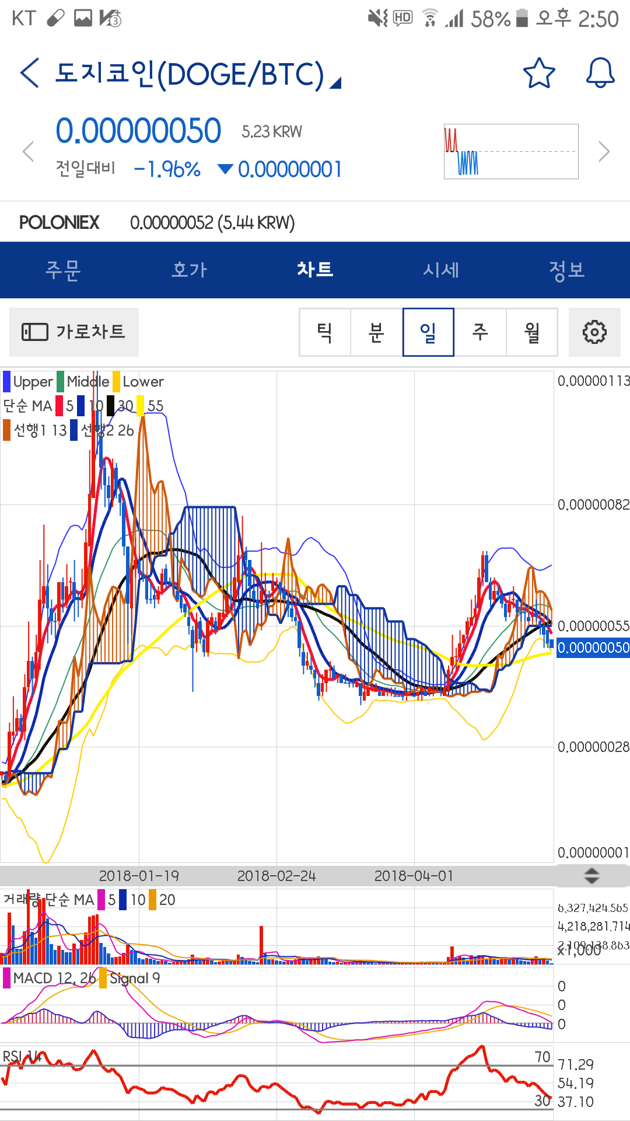This screenshot has width=630, height=1121.
Task: Add DOGE/BTC to favorites with star icon
Action: 539,74
